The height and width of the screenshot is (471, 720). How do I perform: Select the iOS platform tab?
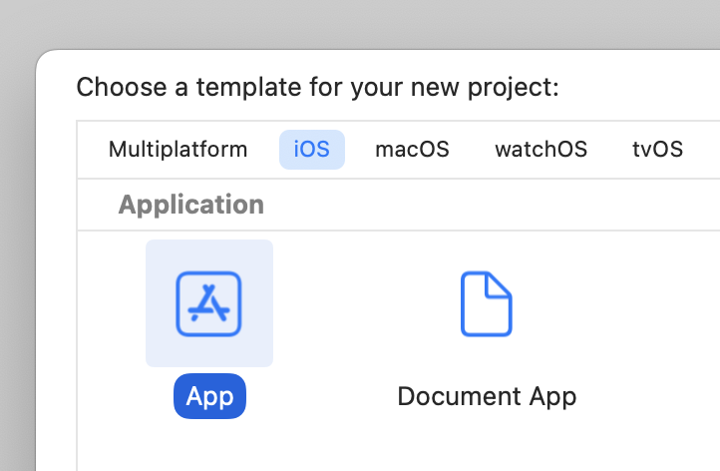[x=311, y=150]
